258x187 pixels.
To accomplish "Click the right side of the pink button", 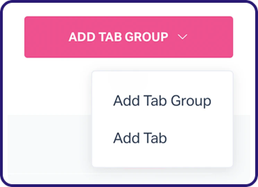I will [x=218, y=37].
